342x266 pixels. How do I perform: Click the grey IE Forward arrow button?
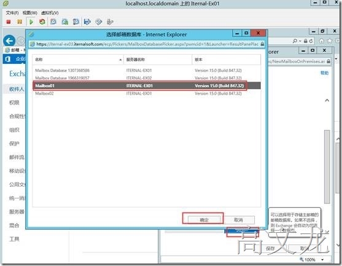pos(21,41)
